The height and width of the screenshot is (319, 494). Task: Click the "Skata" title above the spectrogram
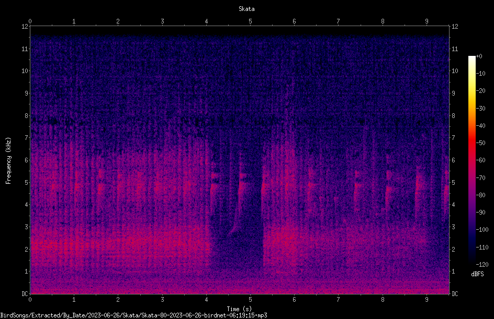[x=246, y=9]
